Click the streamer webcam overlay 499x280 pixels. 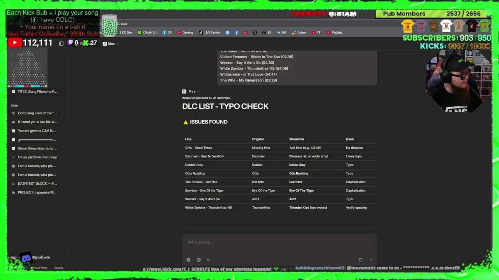[458, 81]
